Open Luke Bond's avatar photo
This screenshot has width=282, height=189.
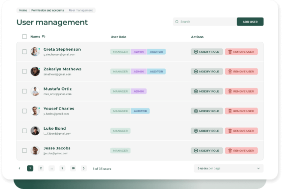35,131
